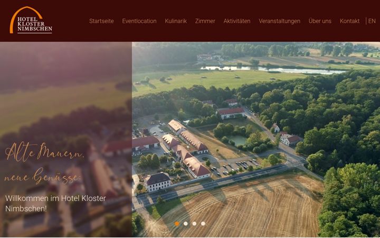Open the Über uns page

click(320, 21)
